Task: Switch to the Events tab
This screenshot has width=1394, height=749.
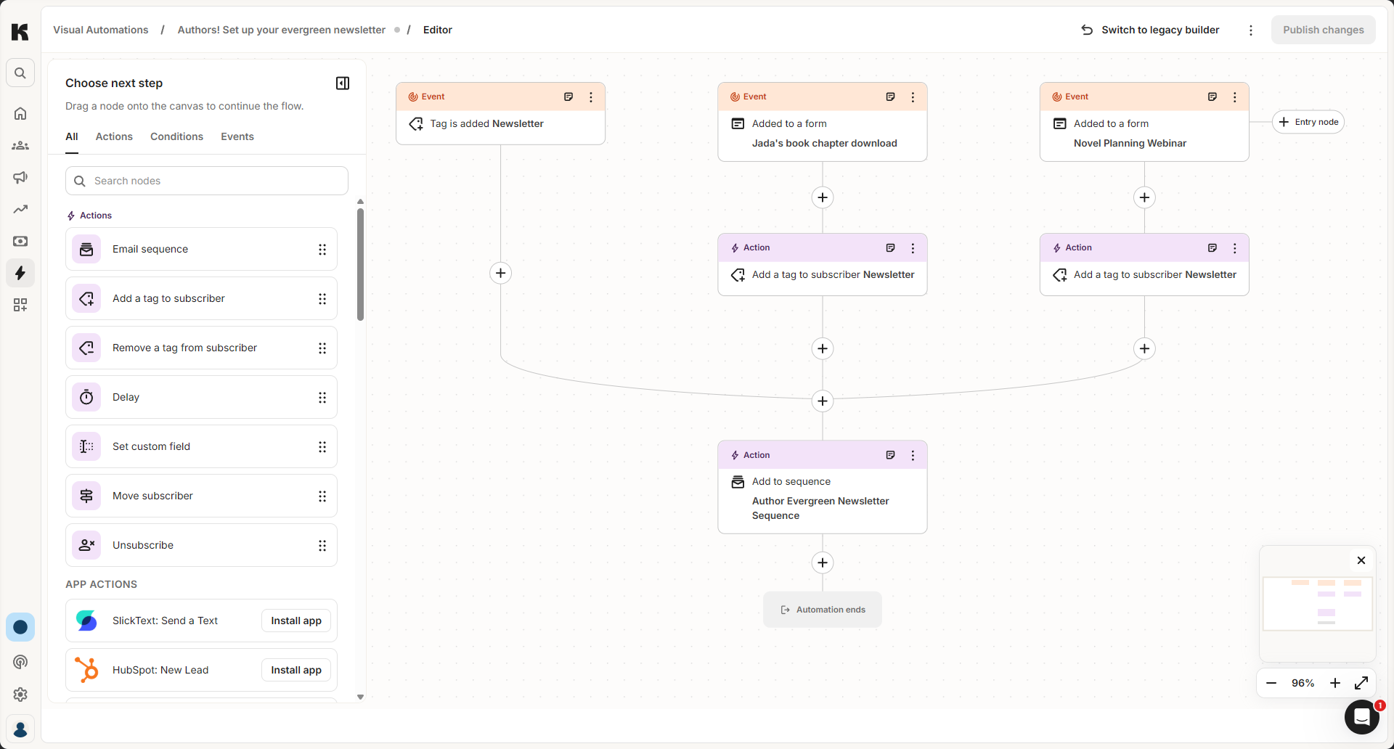Action: point(237,137)
